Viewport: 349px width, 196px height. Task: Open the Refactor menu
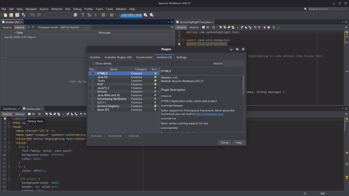coord(57,9)
